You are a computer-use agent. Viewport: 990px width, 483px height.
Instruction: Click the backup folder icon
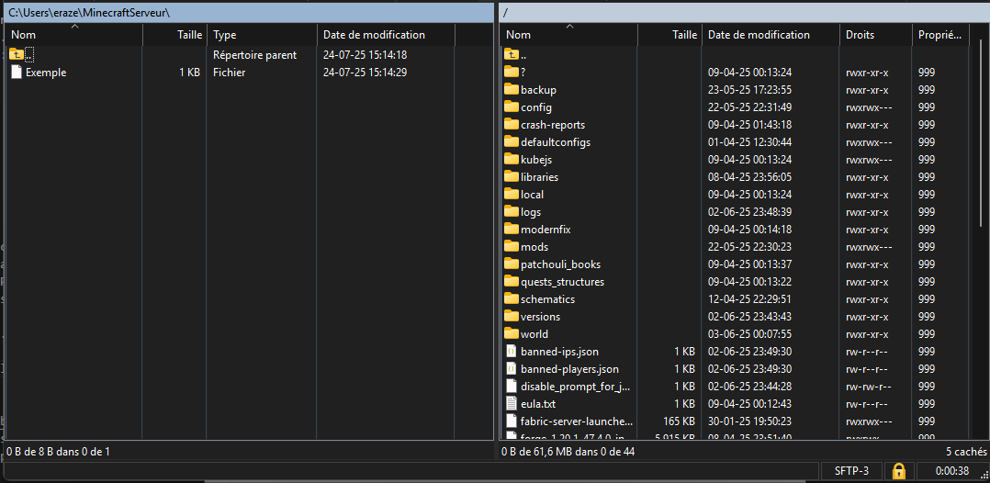511,90
